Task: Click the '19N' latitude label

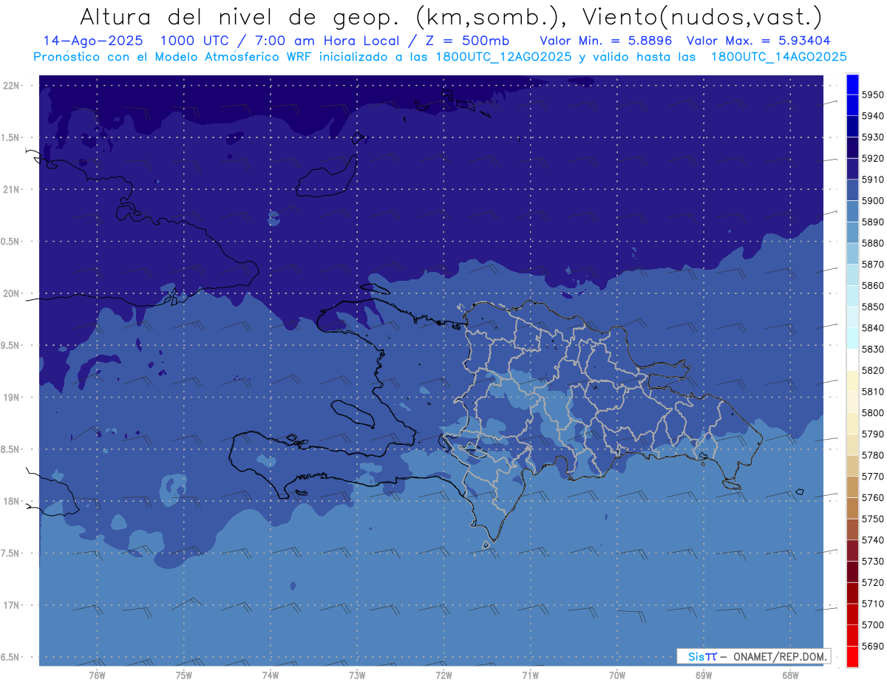Action: [x=11, y=398]
